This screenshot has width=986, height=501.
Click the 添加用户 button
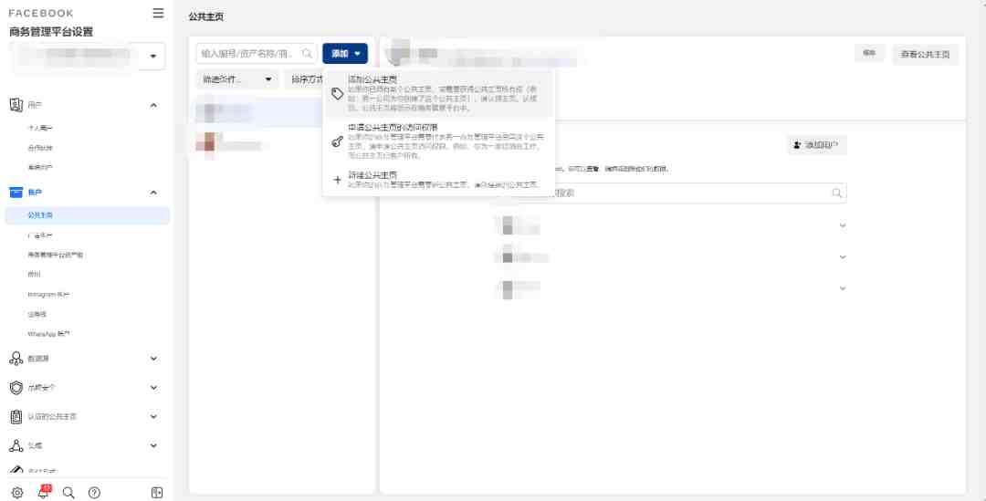816,145
